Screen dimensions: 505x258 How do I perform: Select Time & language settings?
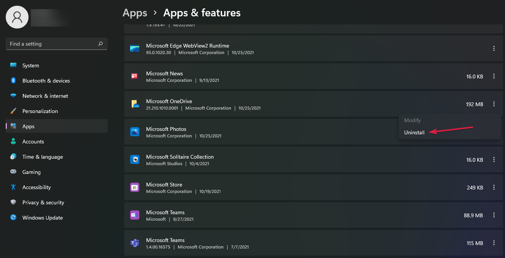pyautogui.click(x=43, y=157)
